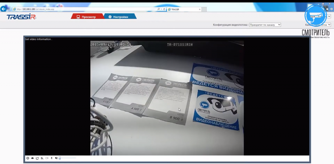This screenshot has width=334, height=164.
Task: Expand the Приоритет по каналу dropdown
Action: coord(265,25)
